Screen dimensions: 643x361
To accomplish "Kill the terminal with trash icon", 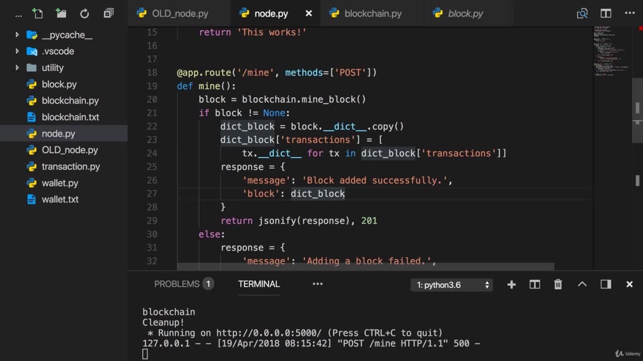I will (x=558, y=284).
